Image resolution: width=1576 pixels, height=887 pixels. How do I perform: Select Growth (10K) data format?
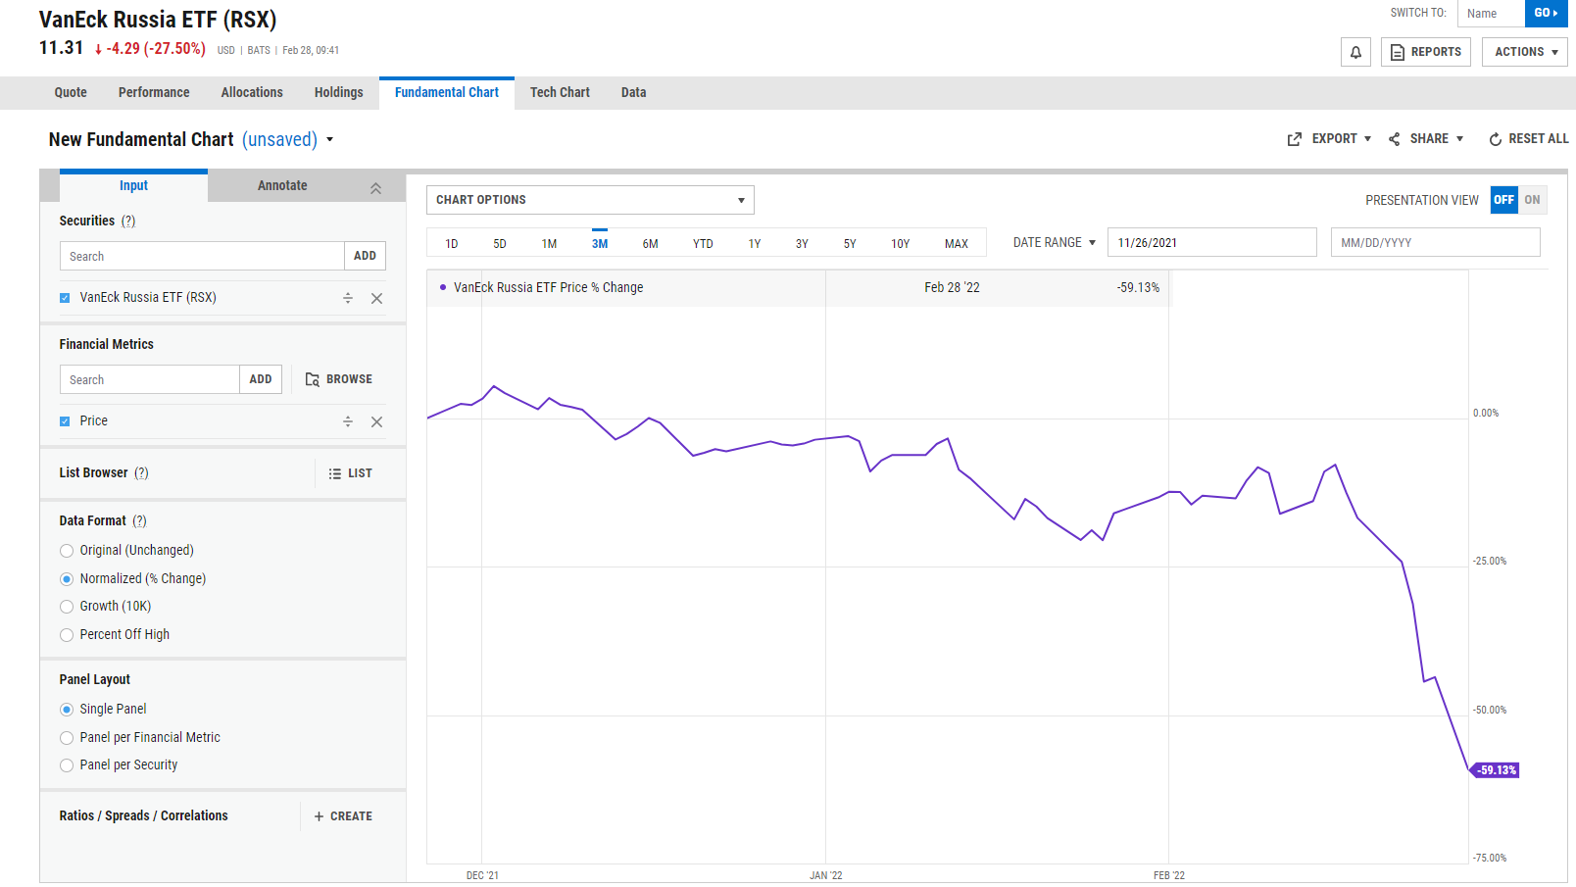coord(67,607)
